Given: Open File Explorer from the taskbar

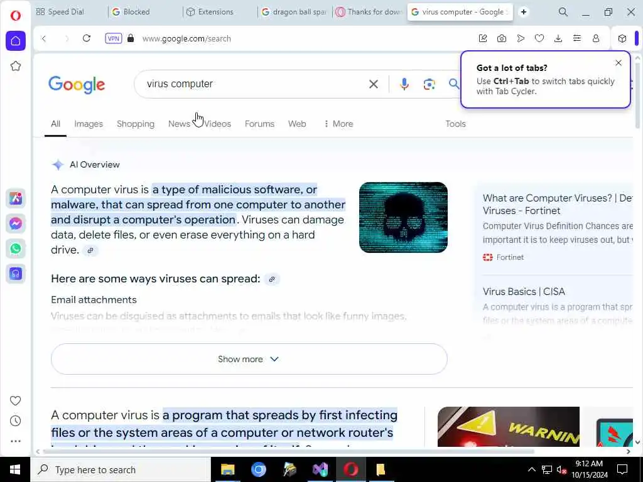Looking at the screenshot, I should (227, 469).
